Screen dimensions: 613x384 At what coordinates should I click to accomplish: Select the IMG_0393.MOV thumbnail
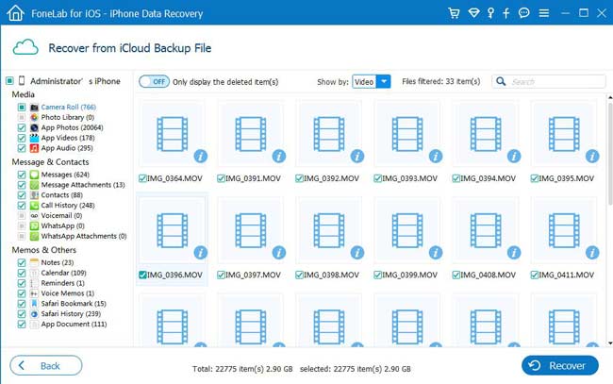(x=407, y=133)
